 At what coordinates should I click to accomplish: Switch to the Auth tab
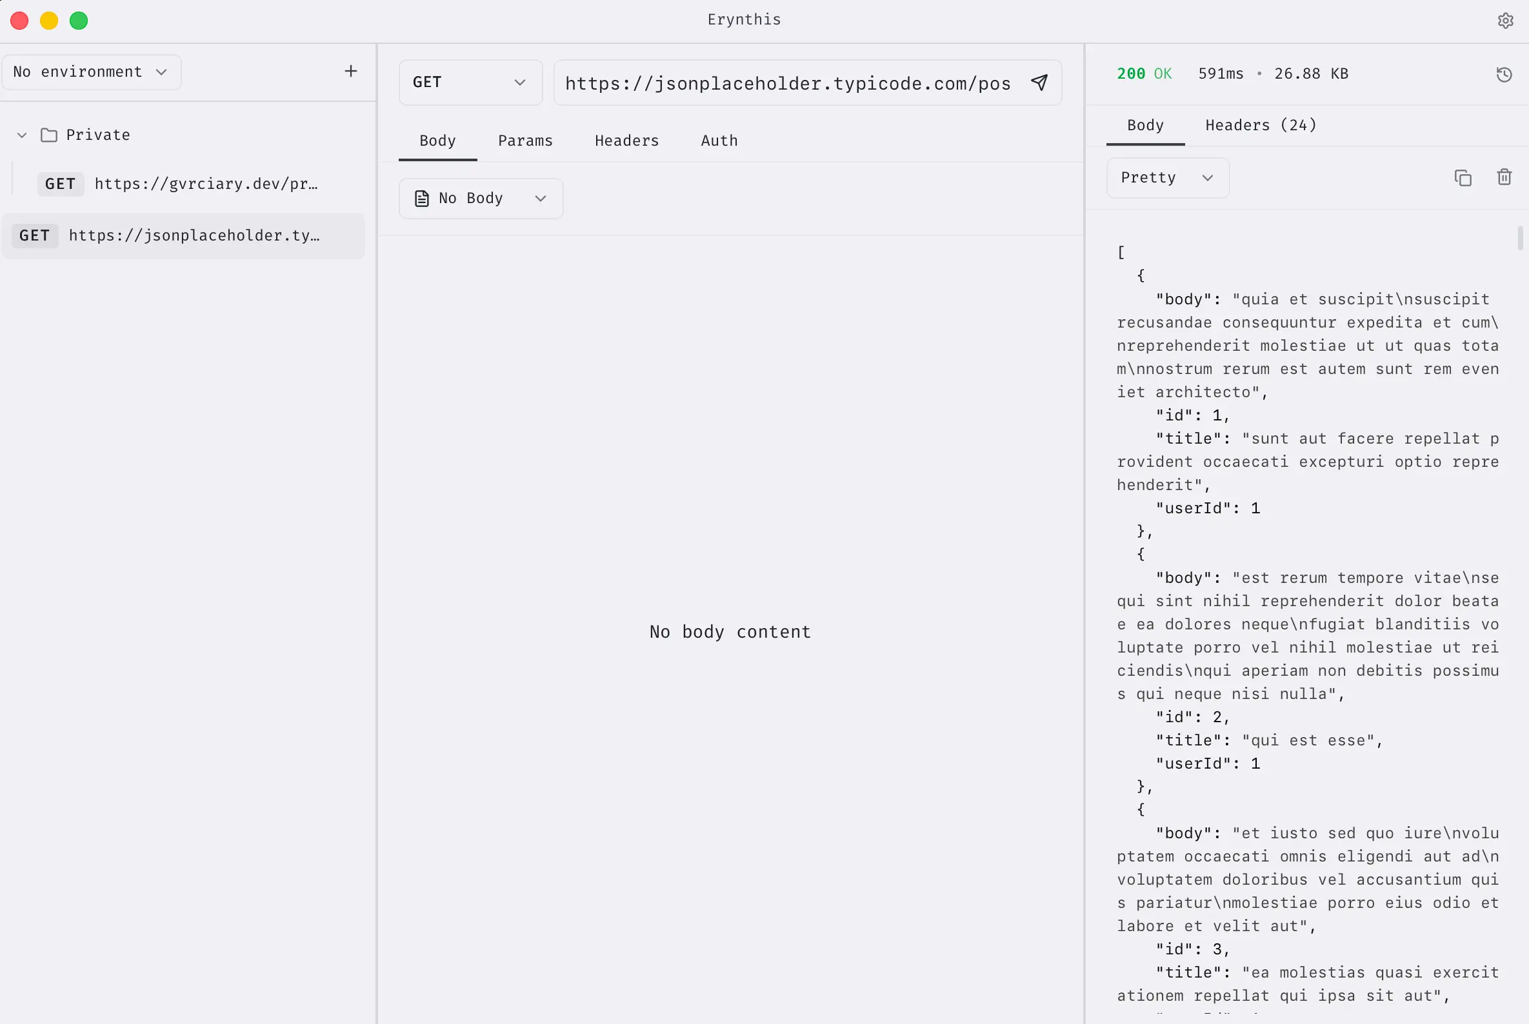pyautogui.click(x=719, y=141)
